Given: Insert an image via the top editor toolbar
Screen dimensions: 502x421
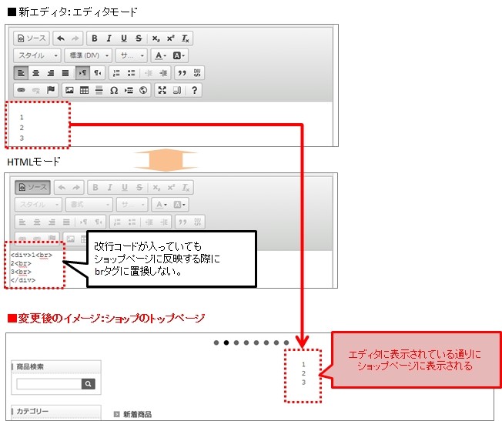Looking at the screenshot, I should (69, 90).
